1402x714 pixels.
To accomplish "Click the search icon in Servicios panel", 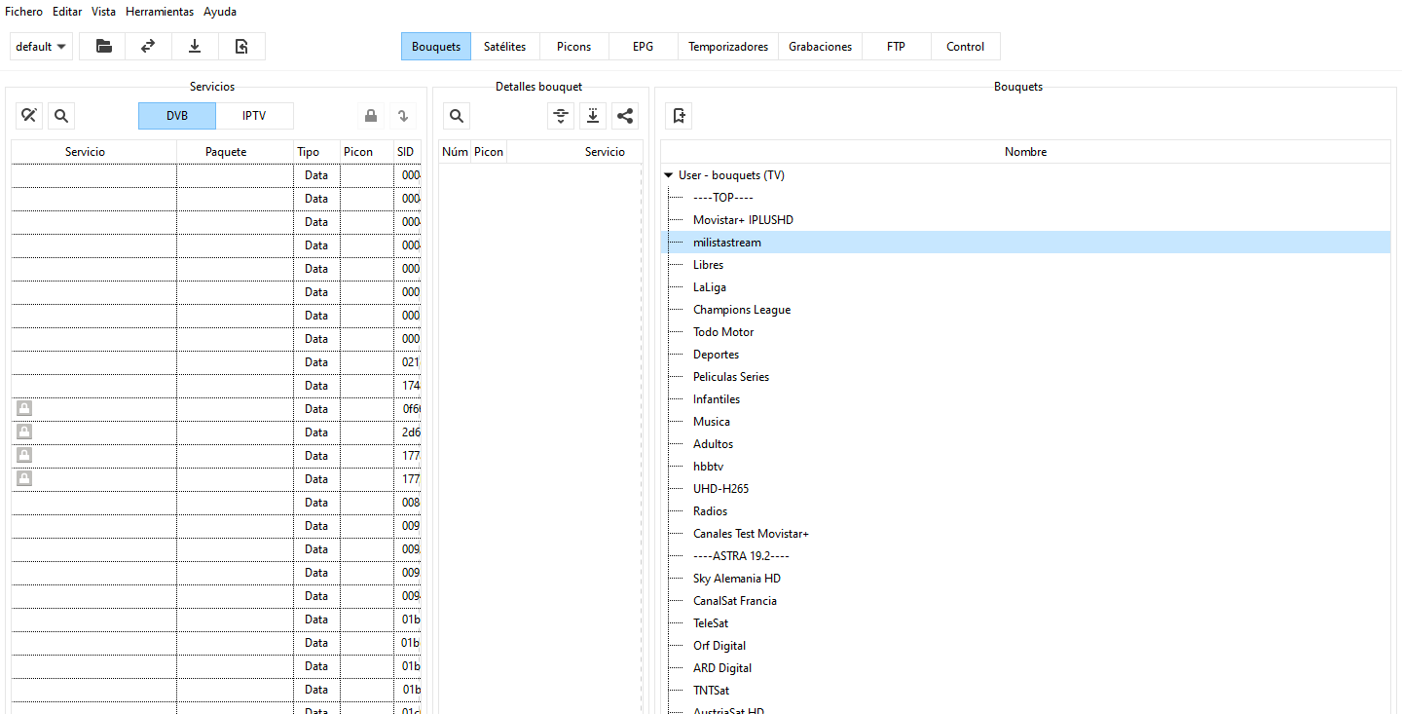I will click(61, 116).
